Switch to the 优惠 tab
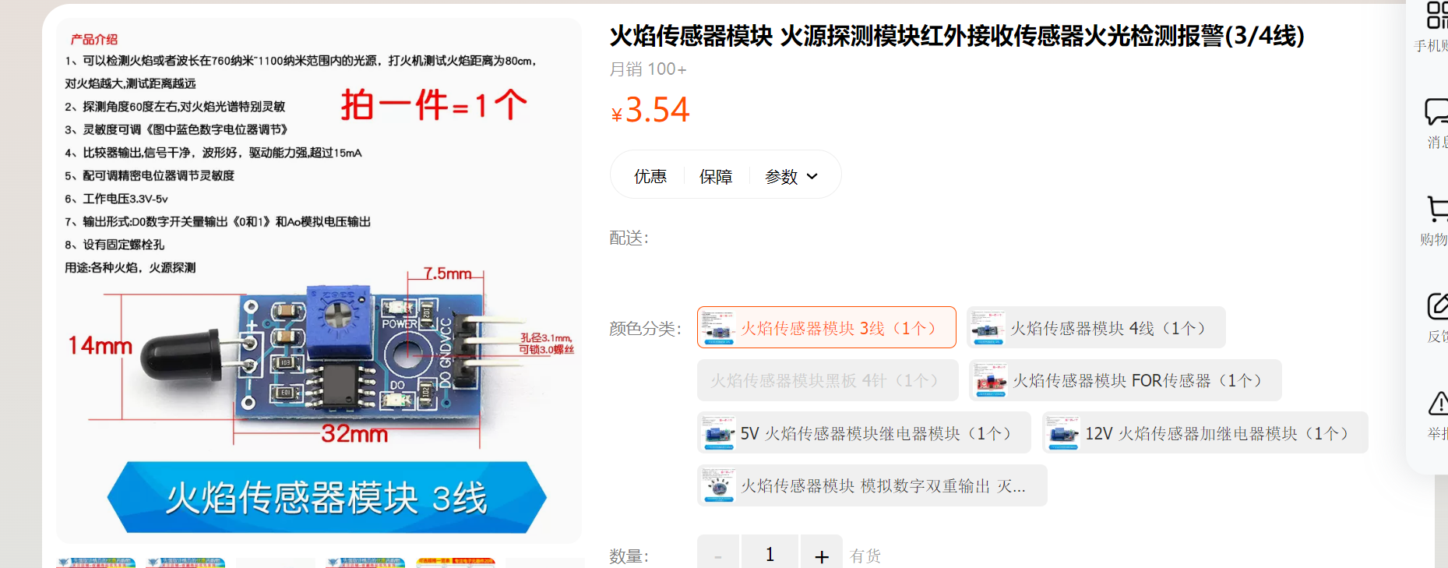The image size is (1448, 568). click(x=650, y=177)
